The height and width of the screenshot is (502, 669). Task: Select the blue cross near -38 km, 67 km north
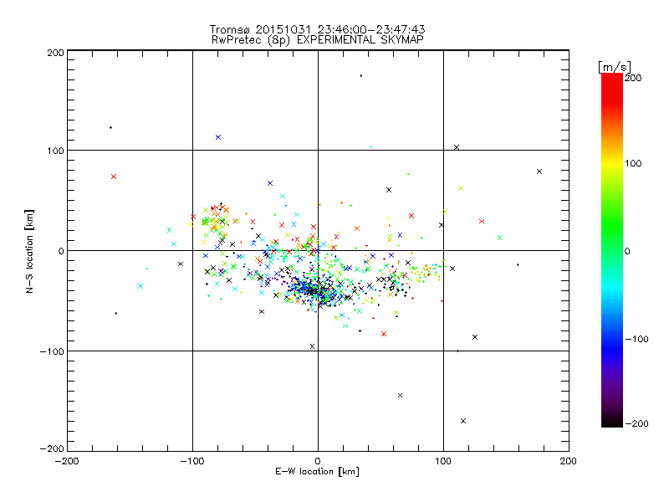point(270,183)
